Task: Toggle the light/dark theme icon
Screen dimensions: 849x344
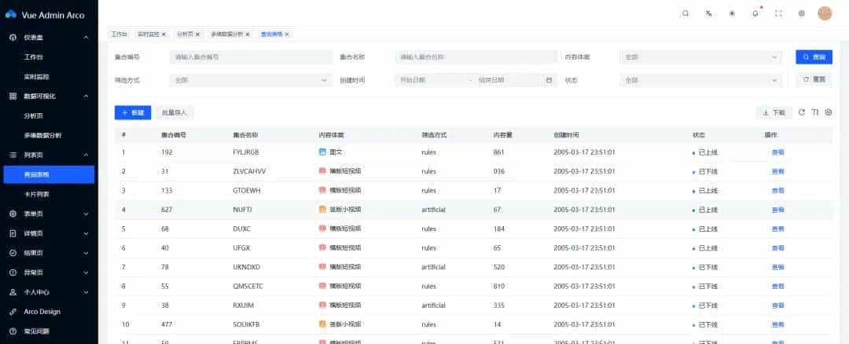Action: click(x=732, y=14)
